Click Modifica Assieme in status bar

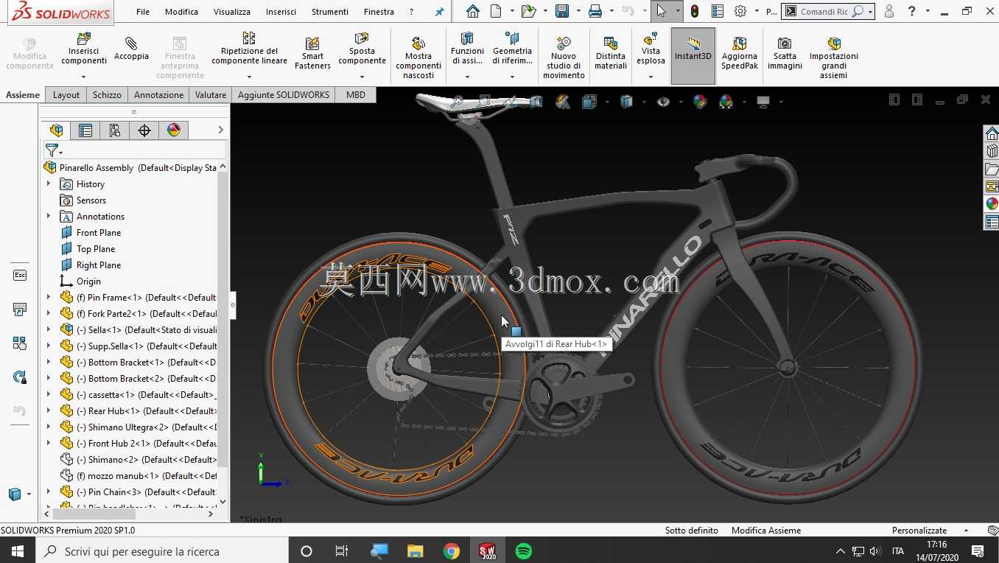point(766,531)
